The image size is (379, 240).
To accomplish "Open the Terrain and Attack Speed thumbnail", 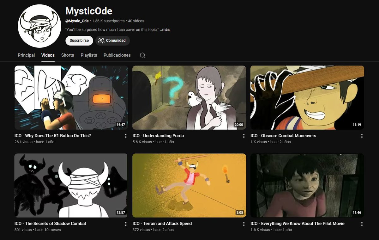I will pyautogui.click(x=189, y=186).
